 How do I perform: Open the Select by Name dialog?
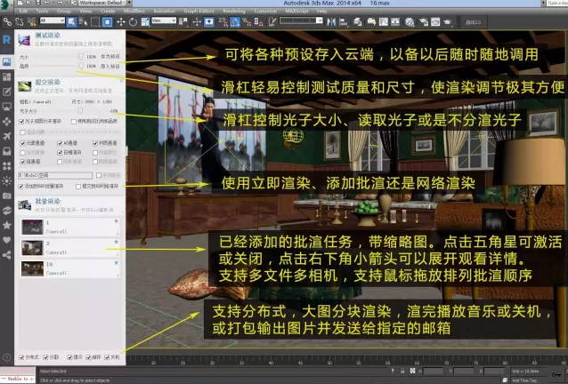pos(83,22)
